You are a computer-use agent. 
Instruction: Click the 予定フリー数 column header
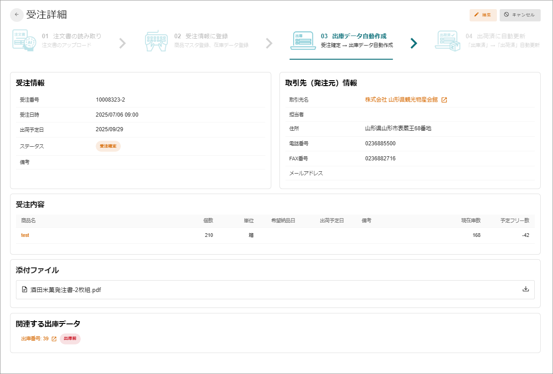[x=515, y=220]
